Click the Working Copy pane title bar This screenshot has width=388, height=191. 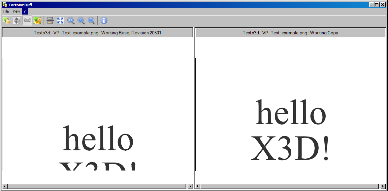(290, 33)
